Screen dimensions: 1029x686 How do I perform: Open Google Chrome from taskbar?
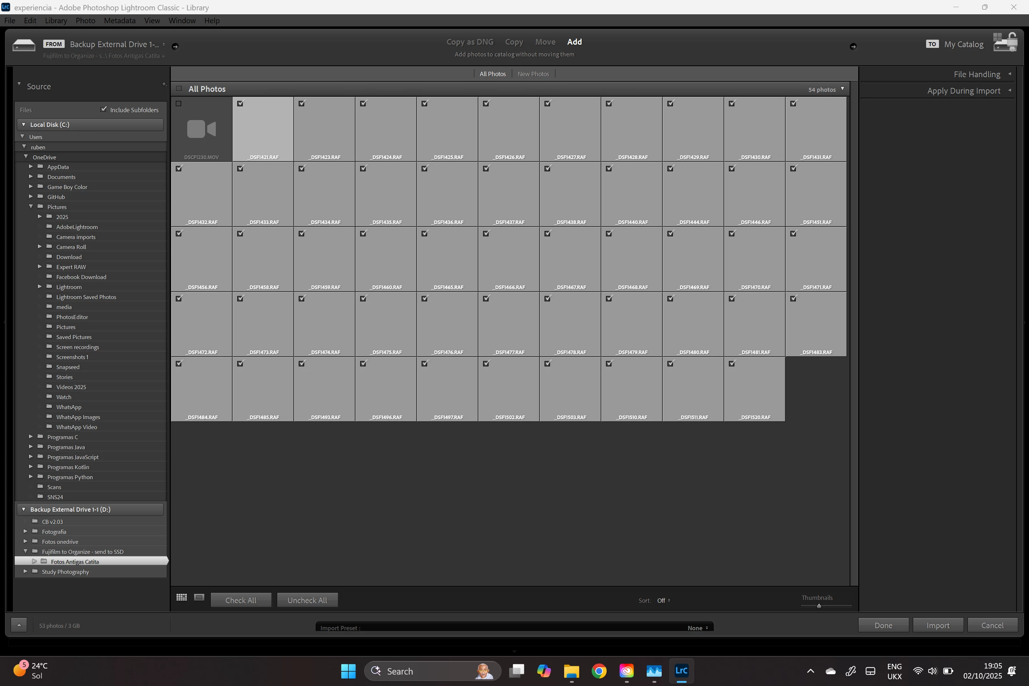pyautogui.click(x=599, y=671)
